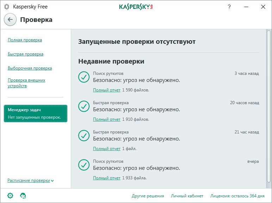Click the Kaspersky Lab logo

(x=136, y=7)
